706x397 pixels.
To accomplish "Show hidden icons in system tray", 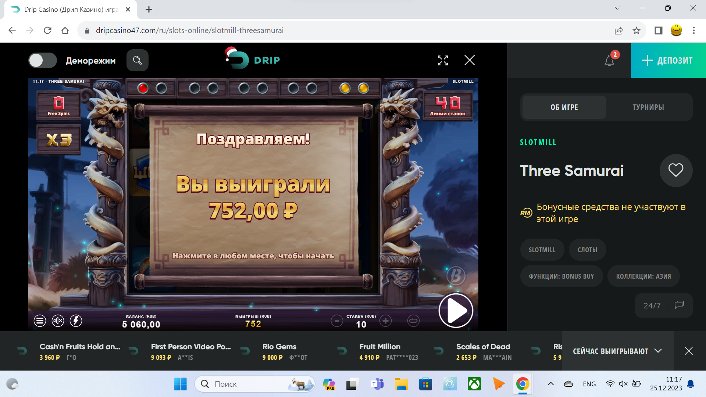I will coord(550,384).
